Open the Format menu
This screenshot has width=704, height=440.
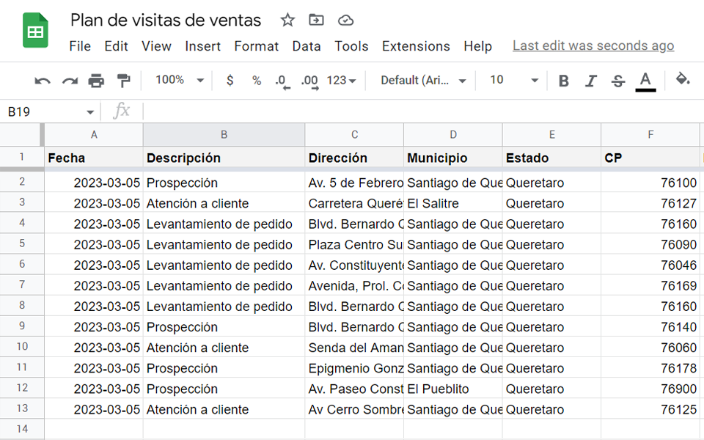[x=257, y=46]
